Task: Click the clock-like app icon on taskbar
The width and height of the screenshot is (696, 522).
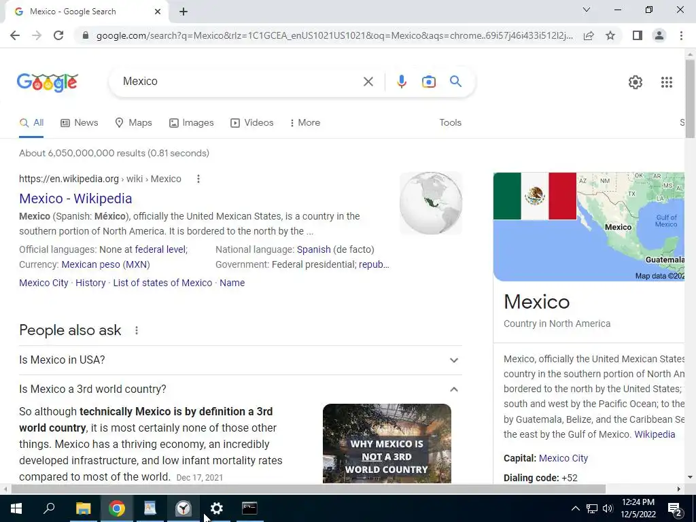Action: [184, 508]
